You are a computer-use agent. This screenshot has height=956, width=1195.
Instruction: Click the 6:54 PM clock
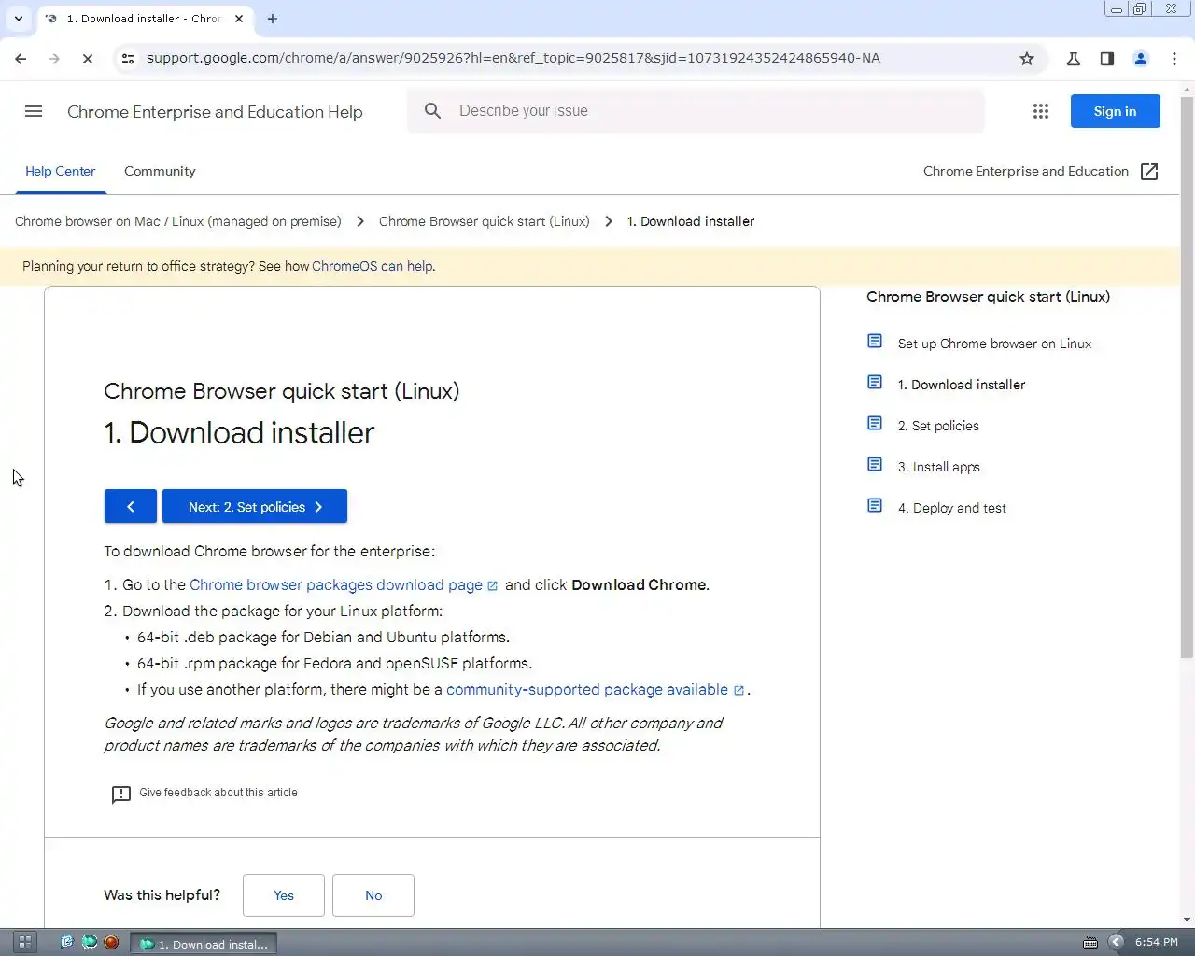[x=1156, y=942]
